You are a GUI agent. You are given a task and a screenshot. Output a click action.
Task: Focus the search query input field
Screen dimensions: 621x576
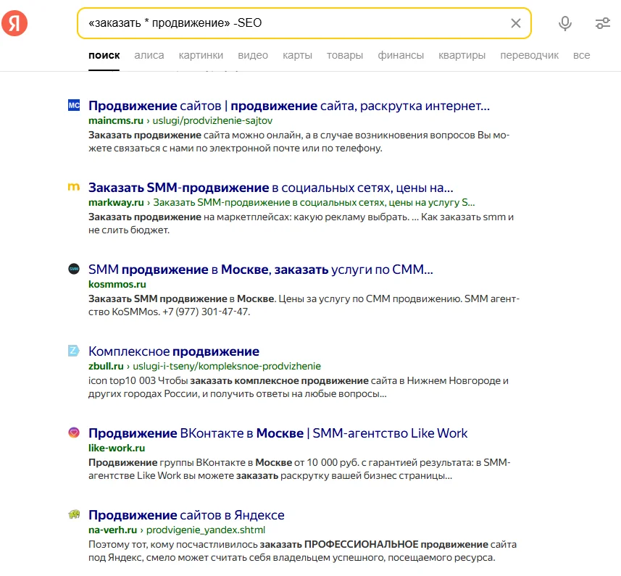coord(290,23)
